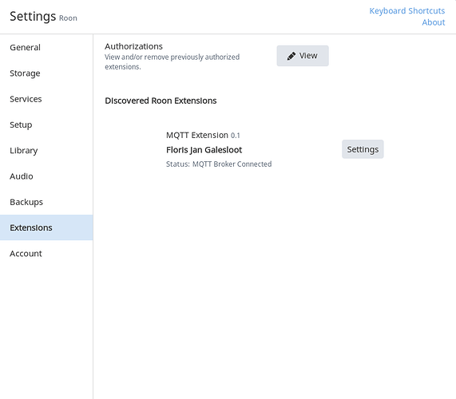Image resolution: width=456 pixels, height=399 pixels.
Task: Click the author name Floris Jan Galesloot
Action: (204, 150)
